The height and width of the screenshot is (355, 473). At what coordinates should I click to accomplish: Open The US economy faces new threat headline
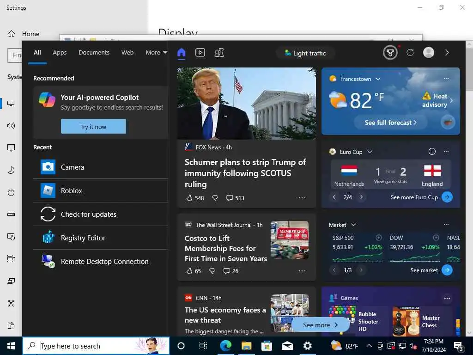point(225,315)
